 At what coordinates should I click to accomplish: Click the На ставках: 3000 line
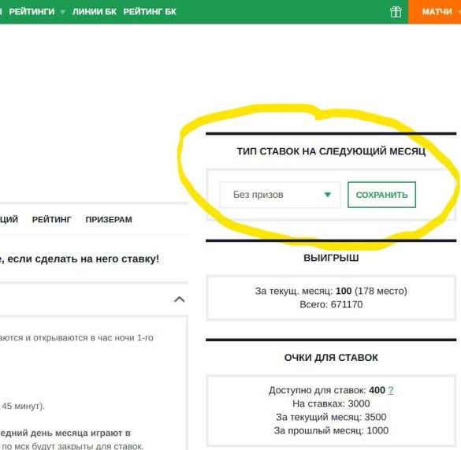click(331, 404)
